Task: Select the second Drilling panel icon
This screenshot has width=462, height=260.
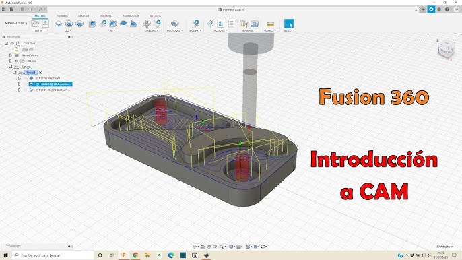Action: pyautogui.click(x=158, y=24)
